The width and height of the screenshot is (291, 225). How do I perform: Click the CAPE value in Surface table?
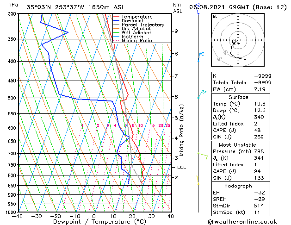pos(257,130)
